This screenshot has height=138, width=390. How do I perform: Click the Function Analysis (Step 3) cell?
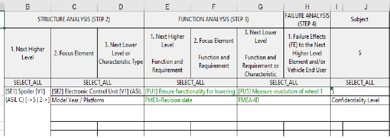tap(214, 20)
